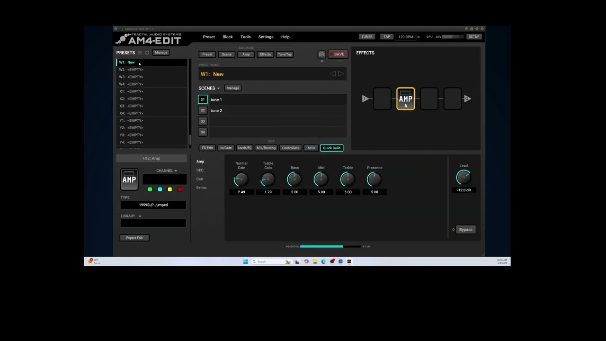Image resolution: width=606 pixels, height=341 pixels.
Task: Click the refresh presets icon
Action: click(x=147, y=53)
